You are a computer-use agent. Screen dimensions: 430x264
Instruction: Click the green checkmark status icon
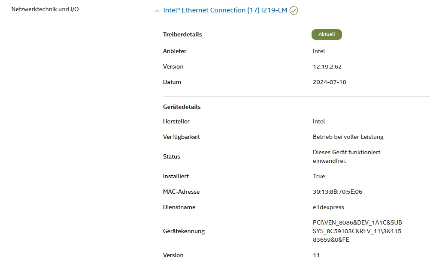294,11
